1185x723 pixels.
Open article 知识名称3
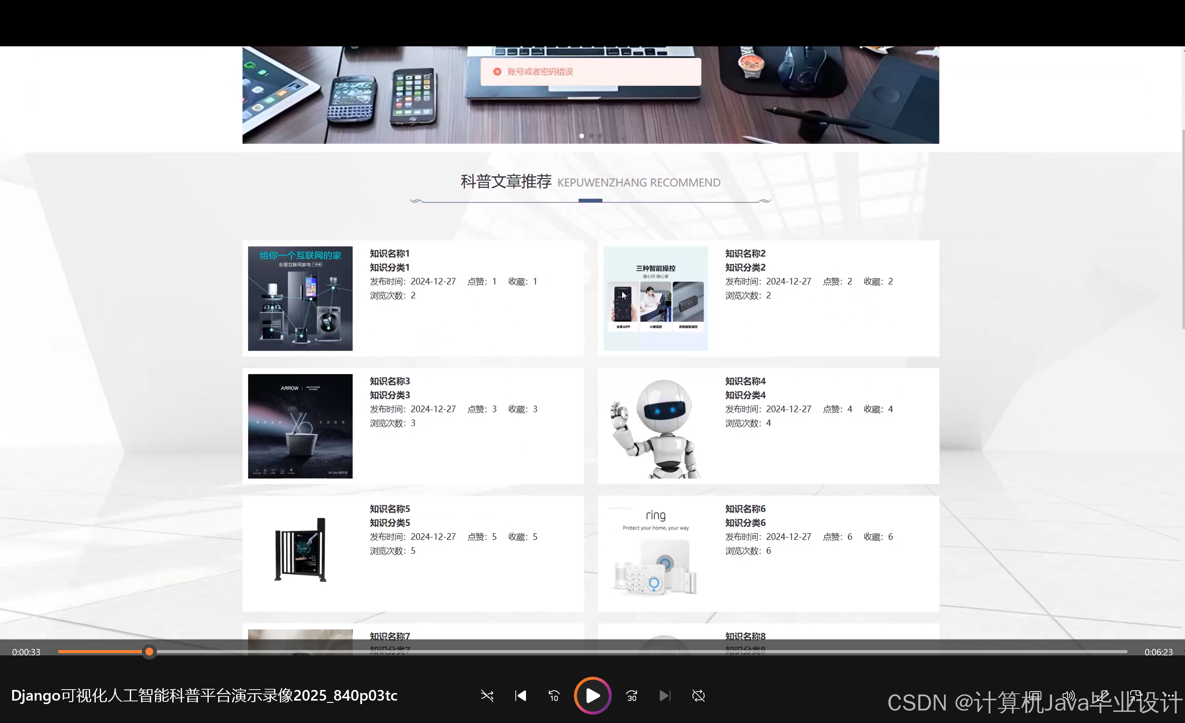[x=390, y=381]
